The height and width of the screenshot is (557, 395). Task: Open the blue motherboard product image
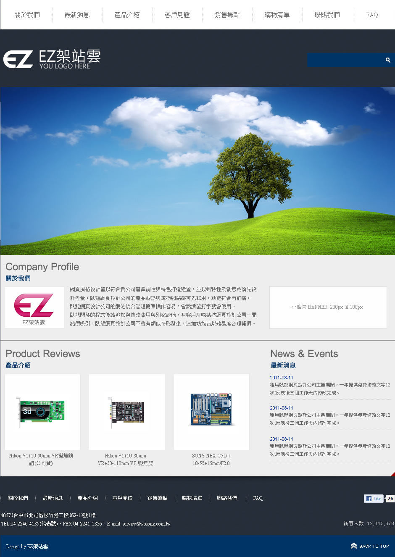click(x=211, y=412)
